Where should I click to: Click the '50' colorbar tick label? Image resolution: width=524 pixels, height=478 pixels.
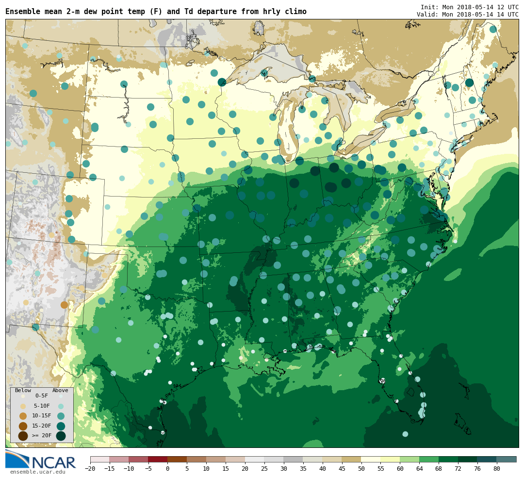click(x=361, y=469)
